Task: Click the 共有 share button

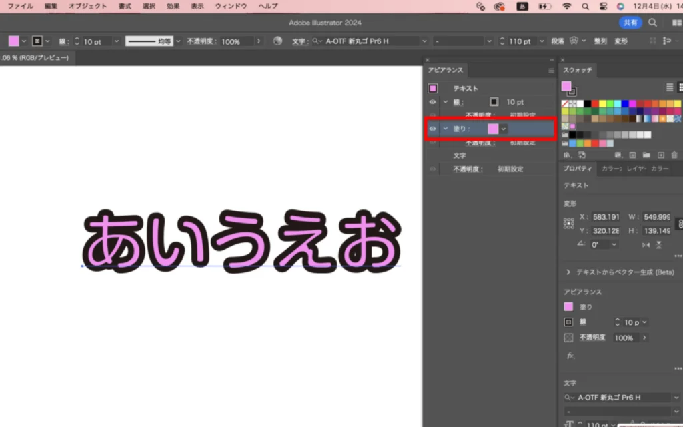Action: point(630,23)
